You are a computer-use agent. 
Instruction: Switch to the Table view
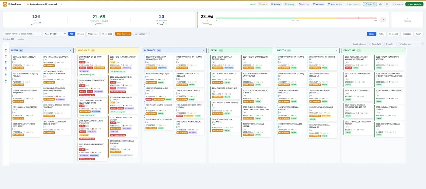pyautogui.click(x=382, y=34)
